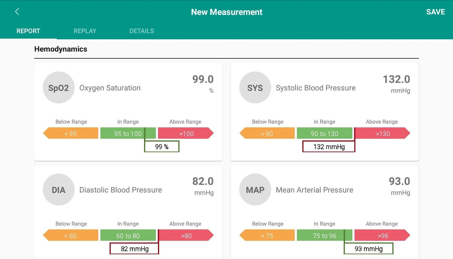453x259 pixels.
Task: Click the red '>130' systolic range segment
Action: pos(382,133)
